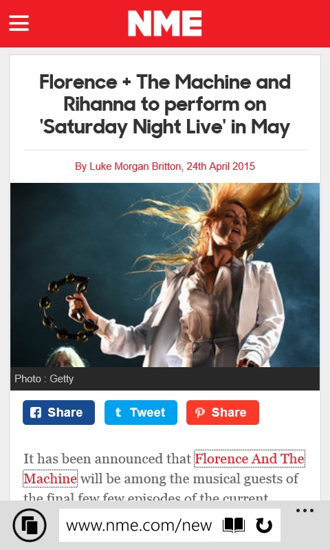Viewport: 330px width, 550px height.
Task: Go to NME homepage via logo
Action: tap(165, 23)
